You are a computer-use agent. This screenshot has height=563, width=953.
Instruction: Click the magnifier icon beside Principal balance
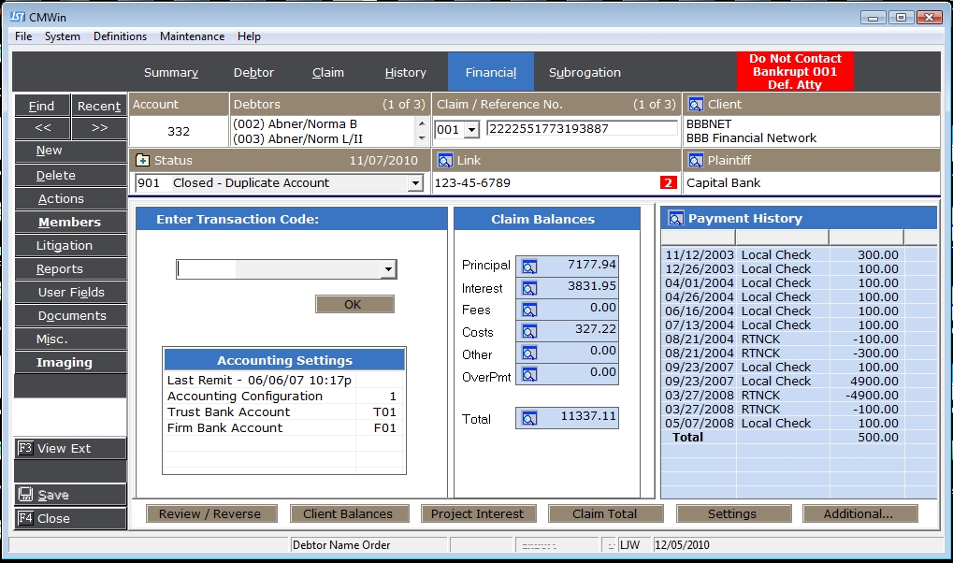(529, 267)
